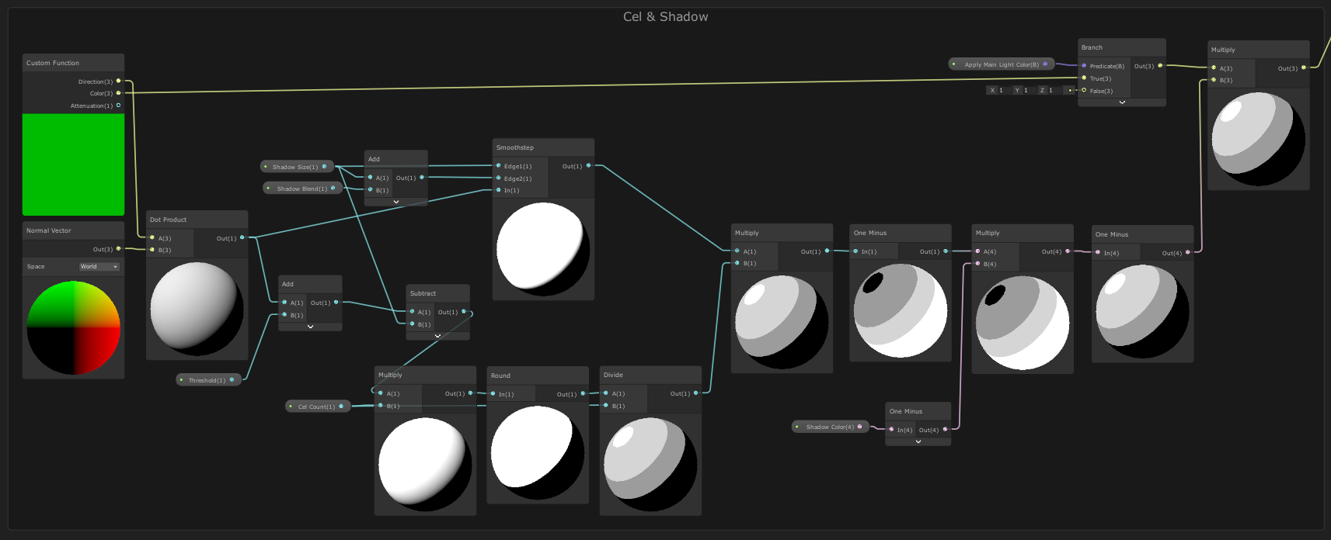
Task: Open the Space dropdown set to World
Action: click(x=99, y=267)
